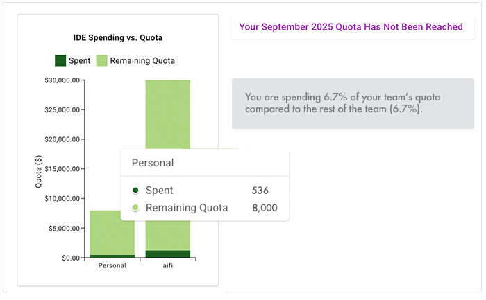The image size is (486, 300).
Task: Click the "Remaining Quota" legend label text
Action: pos(142,61)
